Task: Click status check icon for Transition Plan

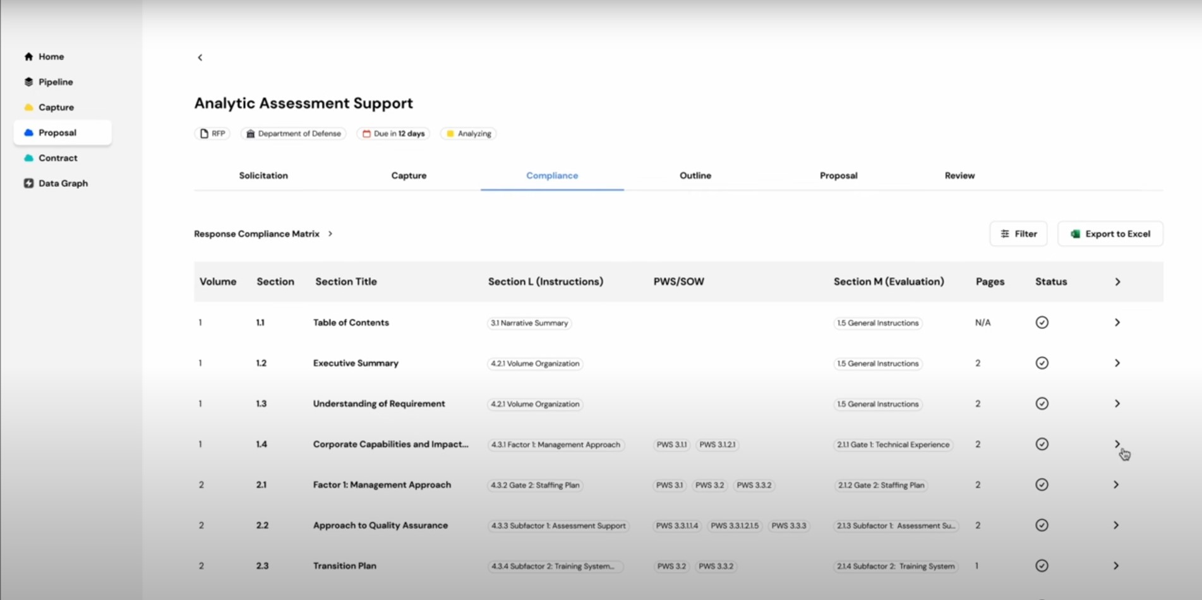Action: 1042,566
